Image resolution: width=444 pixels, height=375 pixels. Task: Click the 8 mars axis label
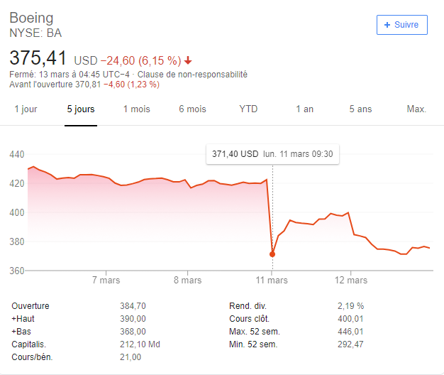coord(188,281)
